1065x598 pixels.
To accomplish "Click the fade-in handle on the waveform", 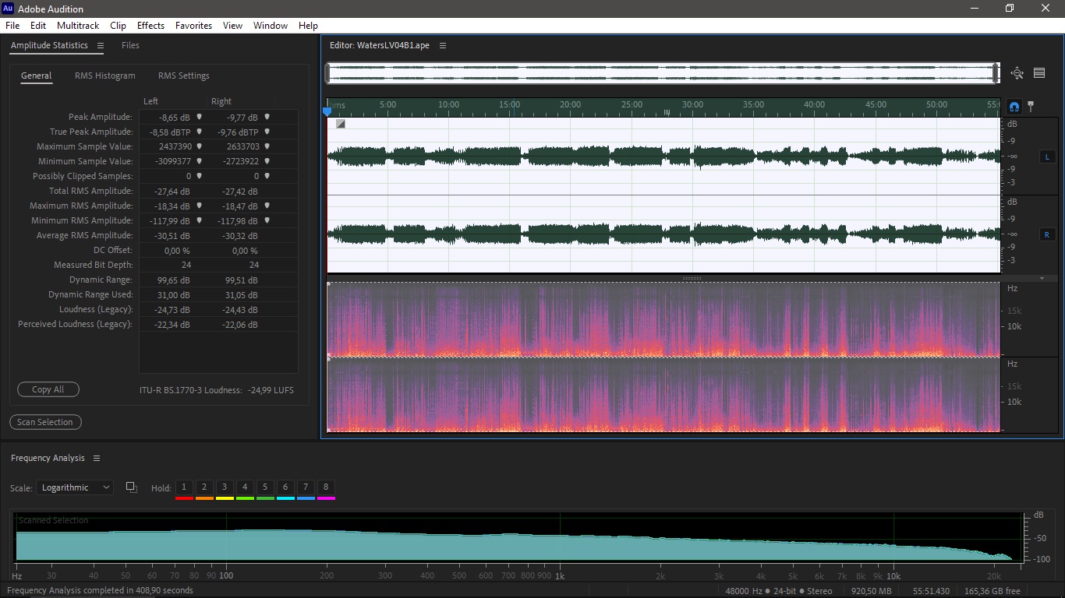I will pyautogui.click(x=341, y=124).
